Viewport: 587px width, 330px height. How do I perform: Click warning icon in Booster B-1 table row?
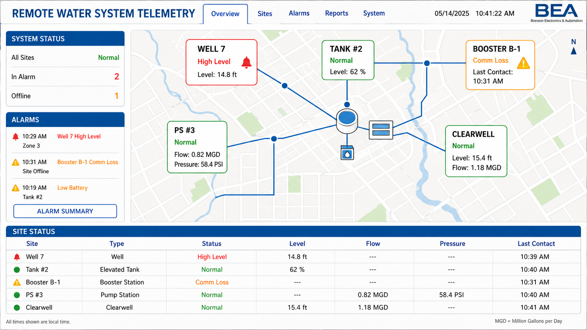[x=17, y=282]
